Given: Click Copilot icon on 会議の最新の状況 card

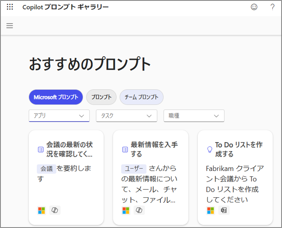Looking at the screenshot, I should [55, 210].
